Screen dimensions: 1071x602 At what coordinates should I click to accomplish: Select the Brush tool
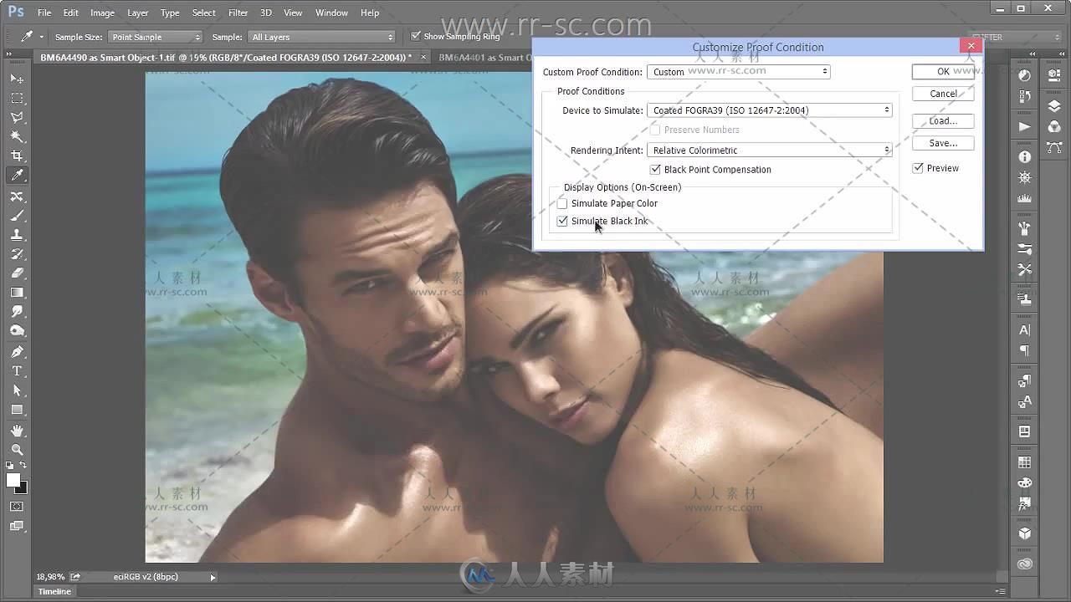click(17, 216)
